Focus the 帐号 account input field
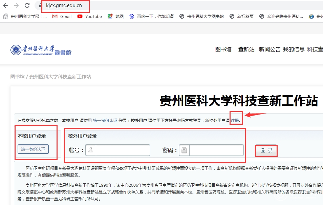The width and height of the screenshot is (323, 205). tap(123, 150)
